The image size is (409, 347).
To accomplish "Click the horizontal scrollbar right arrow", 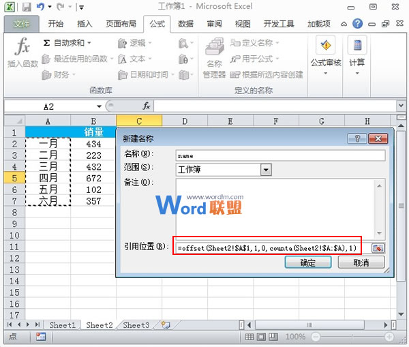I will (x=386, y=325).
